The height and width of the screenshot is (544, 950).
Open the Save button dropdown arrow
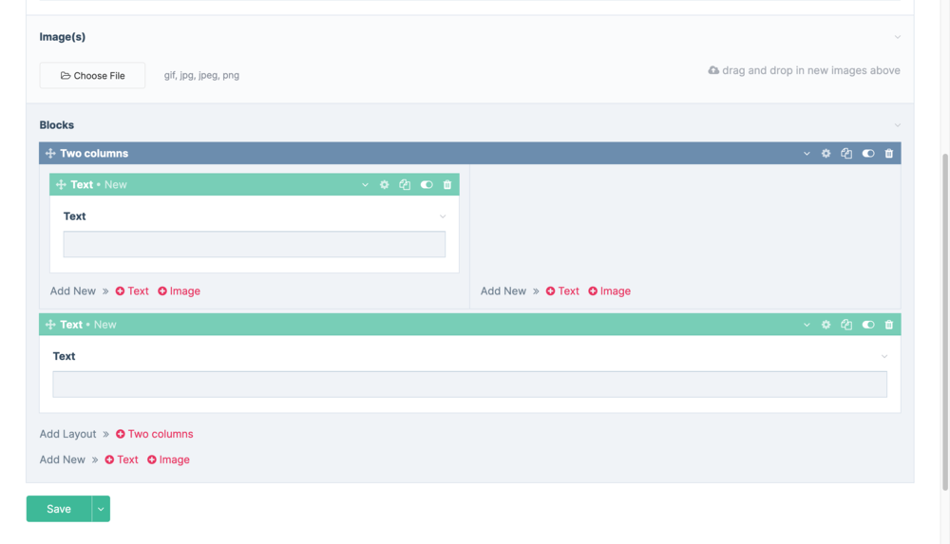point(101,509)
